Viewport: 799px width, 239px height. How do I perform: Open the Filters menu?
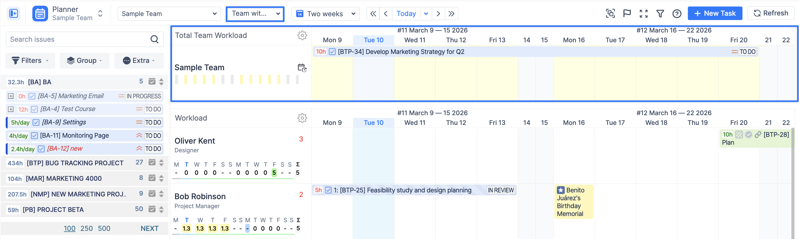30,61
